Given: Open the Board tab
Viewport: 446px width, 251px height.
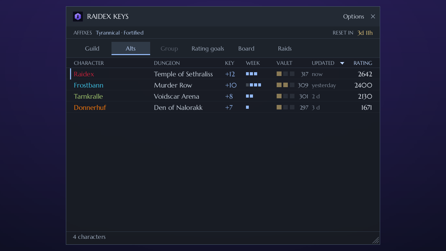Looking at the screenshot, I should pyautogui.click(x=246, y=48).
